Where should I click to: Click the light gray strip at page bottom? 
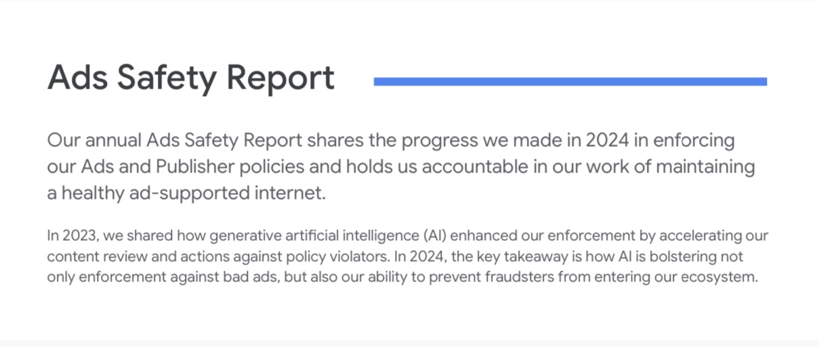coord(409,343)
